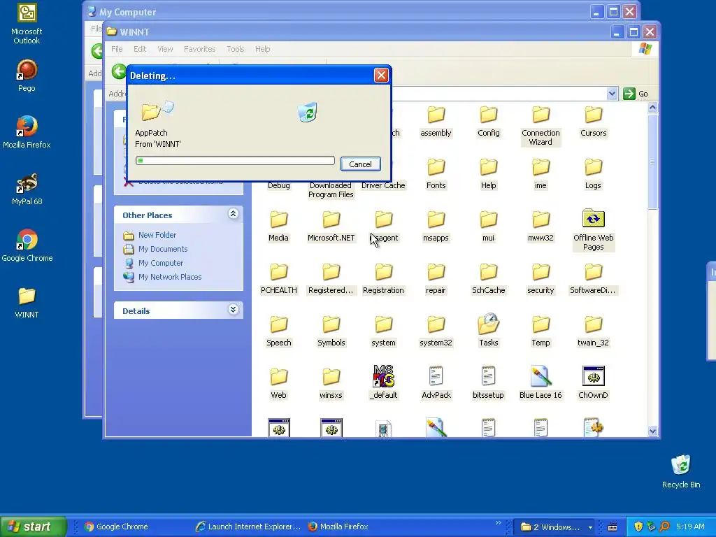Select the ChOwnD file
716x537 pixels.
(593, 382)
